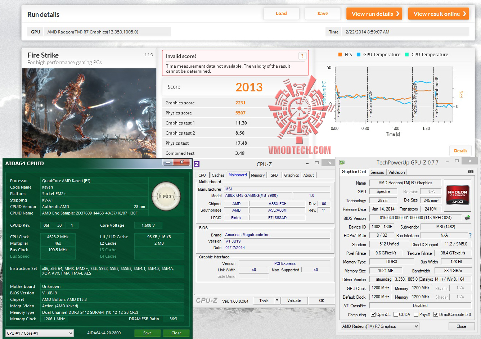Go to the Memory tab in CPU-Z
The height and width of the screenshot is (339, 481).
pyautogui.click(x=258, y=175)
